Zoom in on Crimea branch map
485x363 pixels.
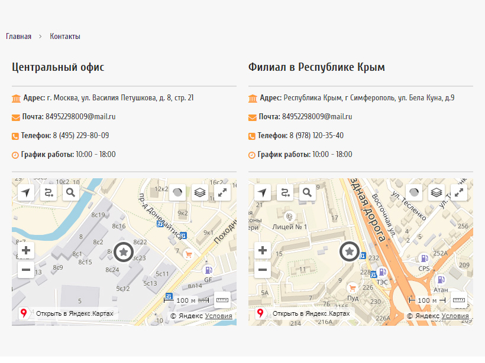click(x=263, y=250)
